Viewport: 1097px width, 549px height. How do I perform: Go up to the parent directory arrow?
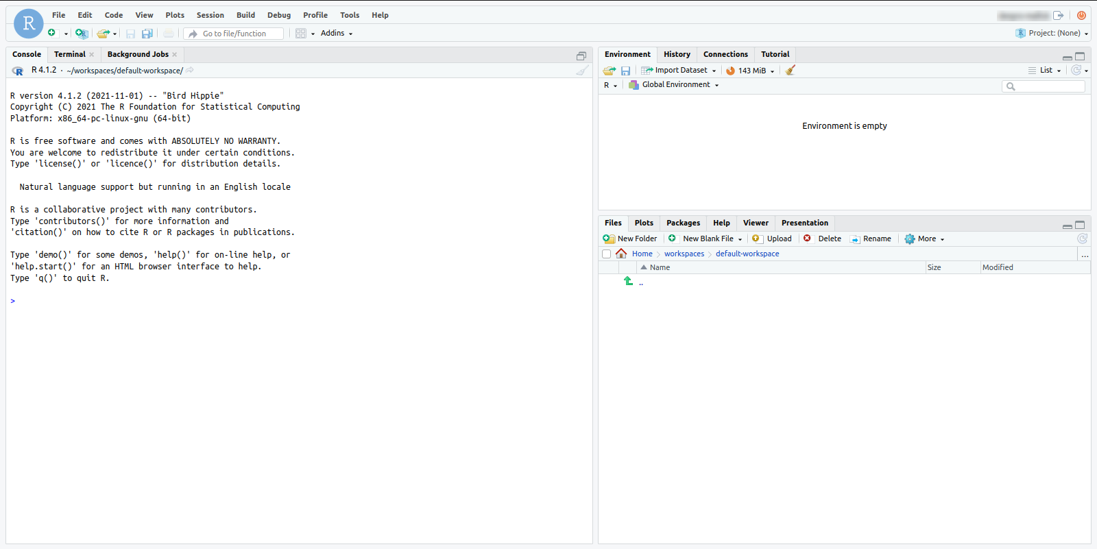(x=629, y=281)
